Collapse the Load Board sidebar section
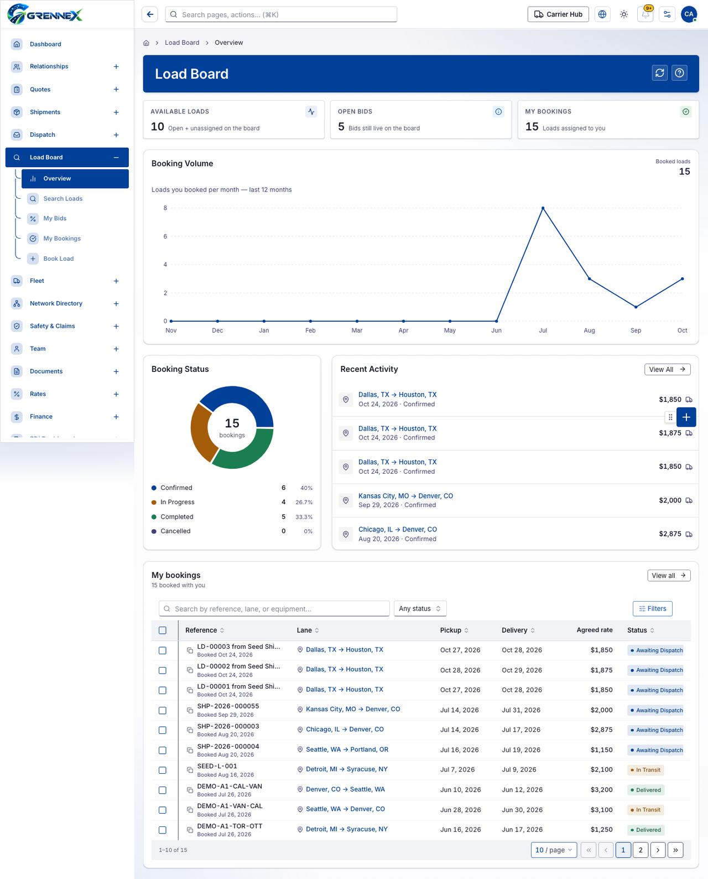The image size is (708, 879). pos(116,158)
